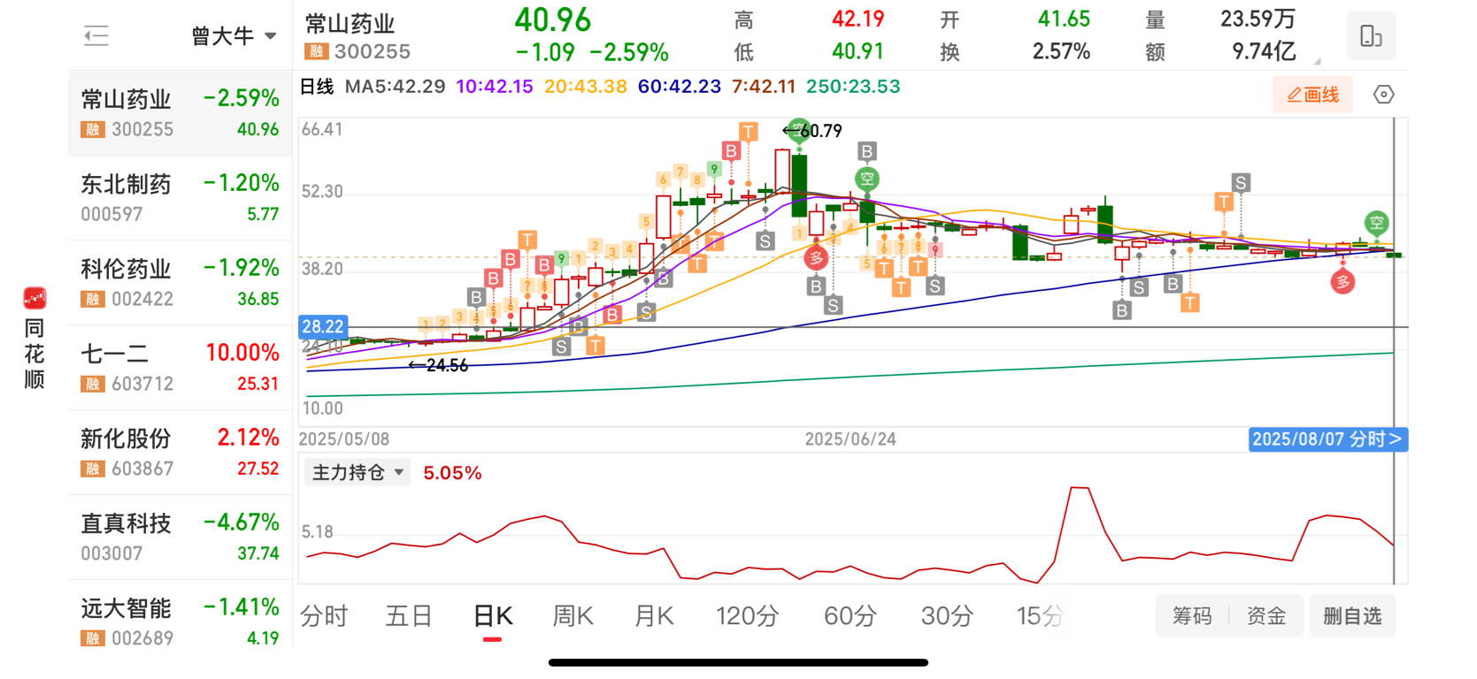Select 常山药业 300255 in watchlist

tap(180, 113)
